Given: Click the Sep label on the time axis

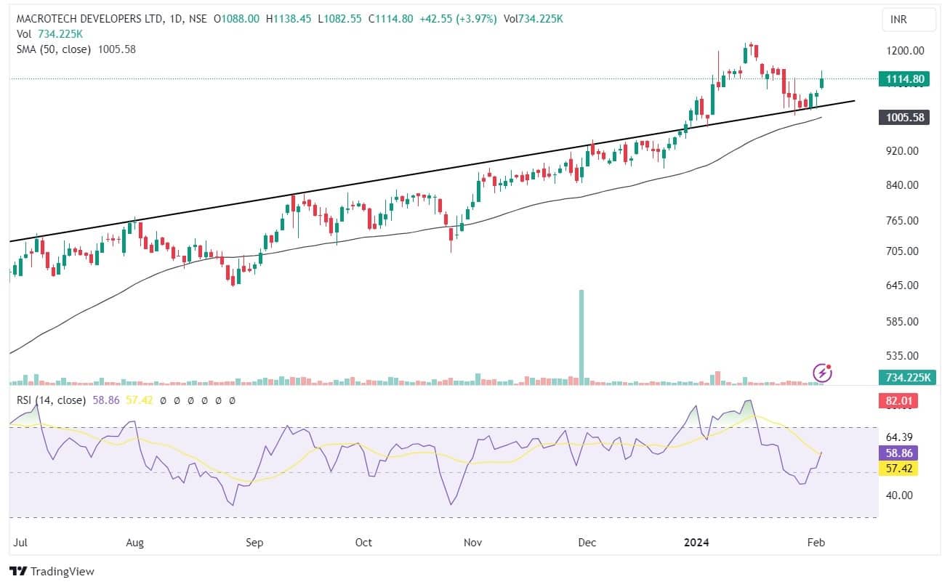Looking at the screenshot, I should tap(254, 543).
